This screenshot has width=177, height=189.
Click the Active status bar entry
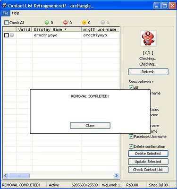tap(54, 185)
